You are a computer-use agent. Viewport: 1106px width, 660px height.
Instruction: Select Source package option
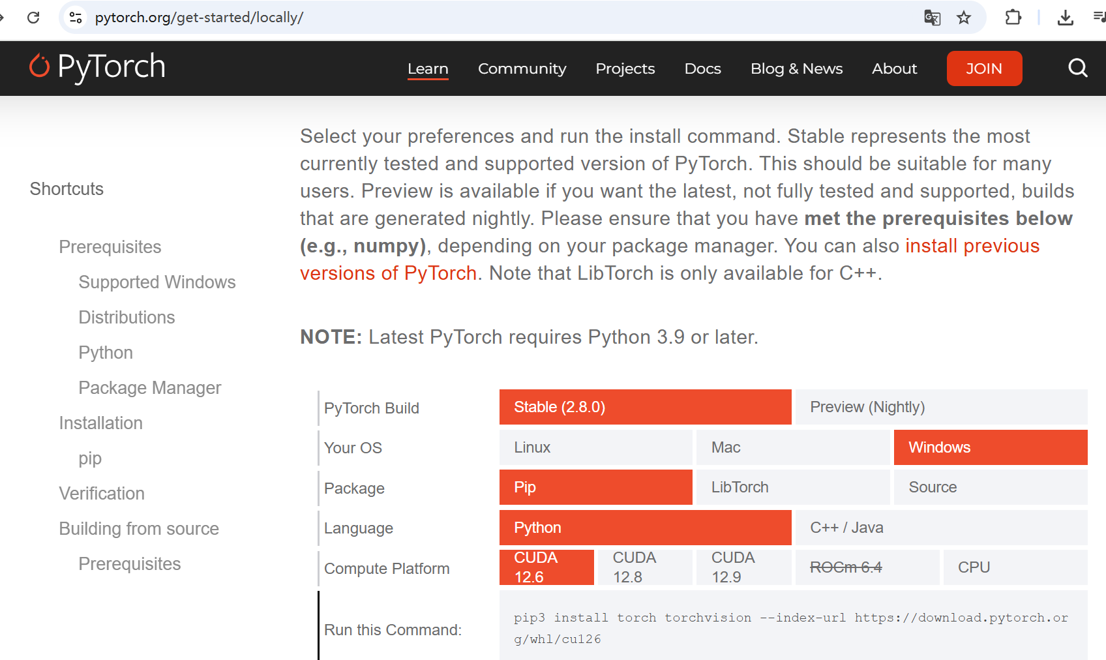point(991,487)
